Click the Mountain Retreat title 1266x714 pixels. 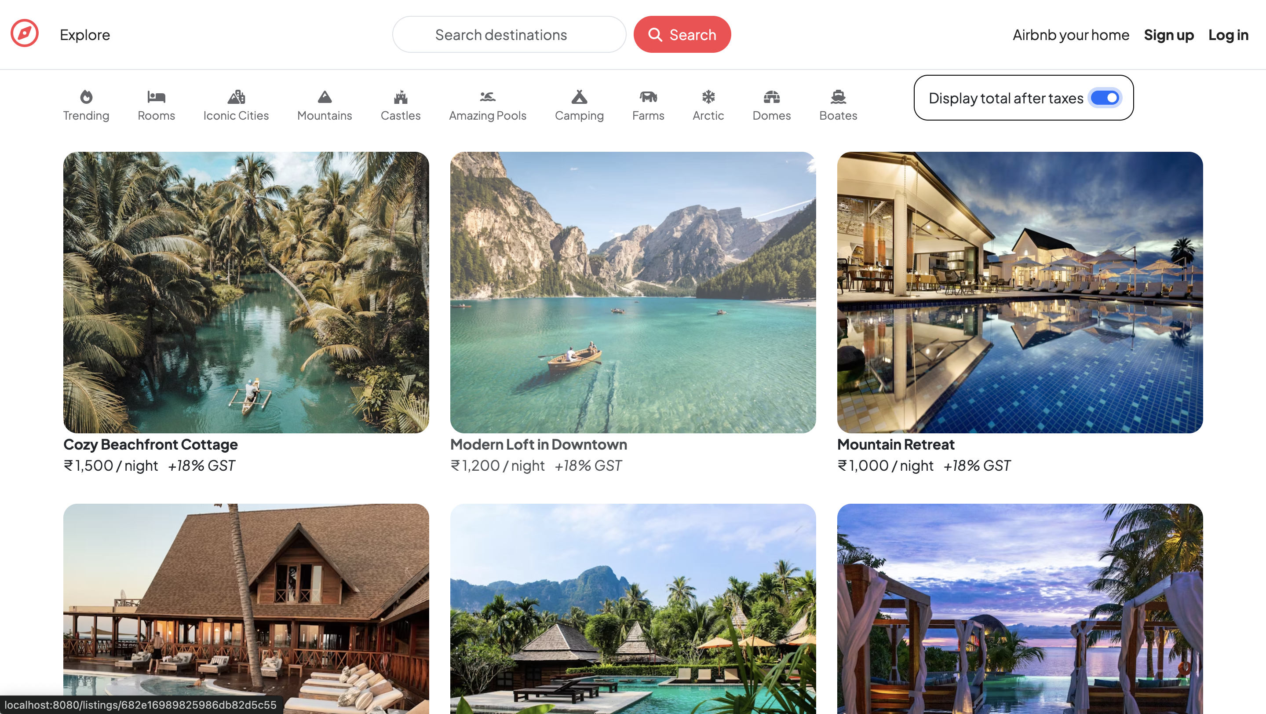click(x=895, y=444)
